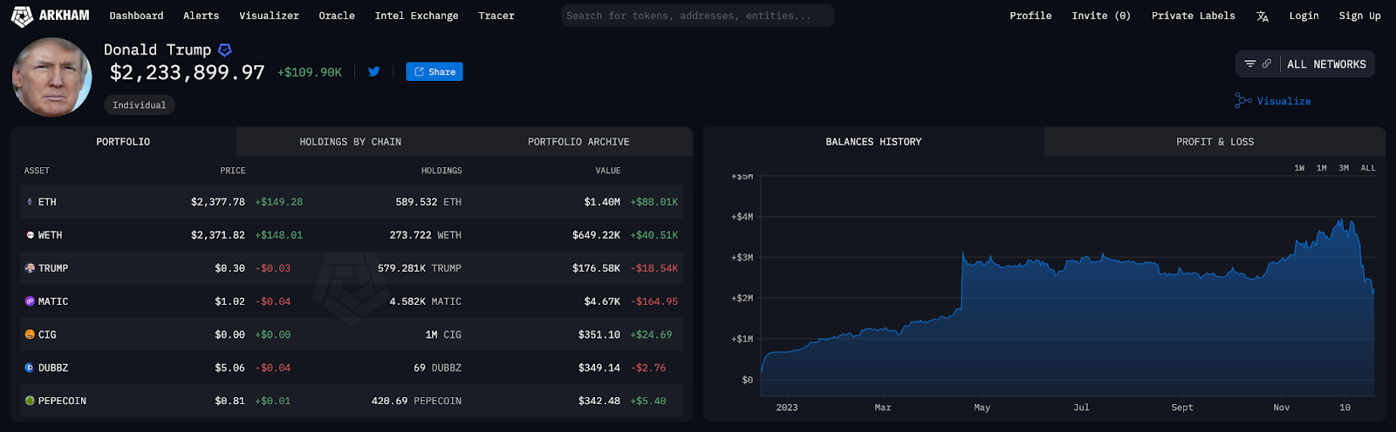Open Invite (0) link
The width and height of the screenshot is (1396, 432).
coord(1101,16)
